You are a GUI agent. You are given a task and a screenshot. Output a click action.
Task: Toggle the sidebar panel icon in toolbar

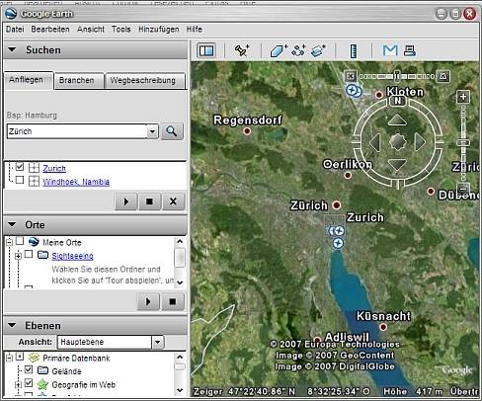pos(206,50)
